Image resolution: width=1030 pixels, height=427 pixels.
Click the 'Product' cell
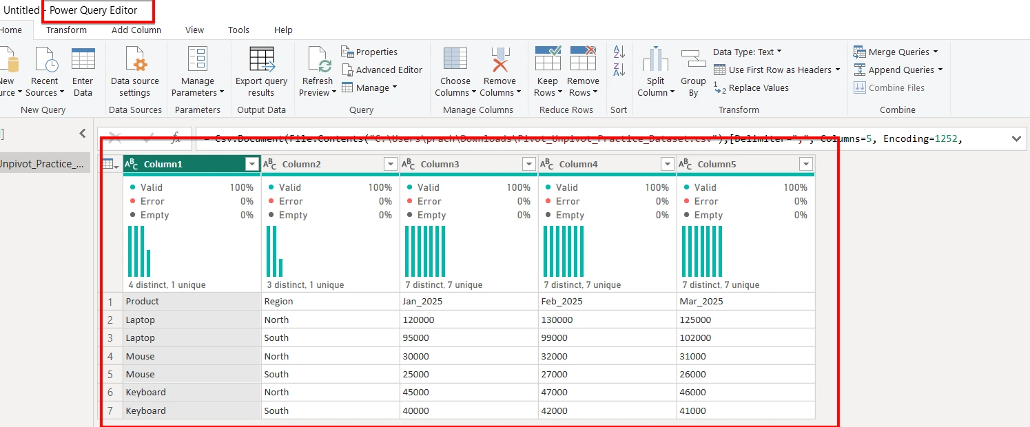pos(192,301)
